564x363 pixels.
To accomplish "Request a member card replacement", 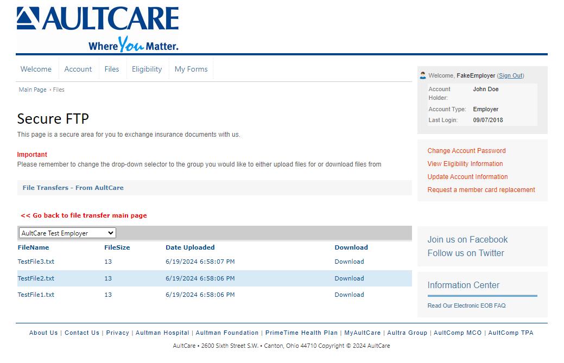I will tap(481, 189).
